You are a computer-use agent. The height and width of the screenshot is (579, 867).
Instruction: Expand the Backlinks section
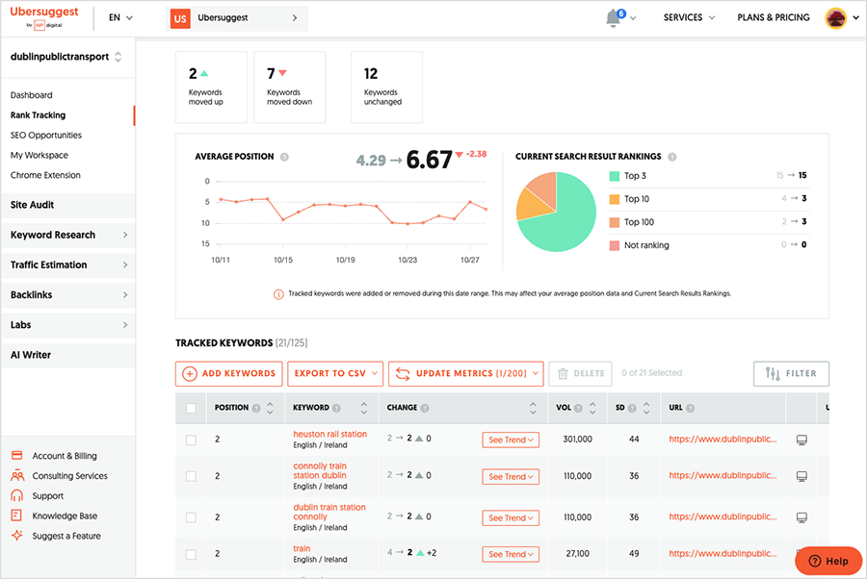tap(68, 294)
